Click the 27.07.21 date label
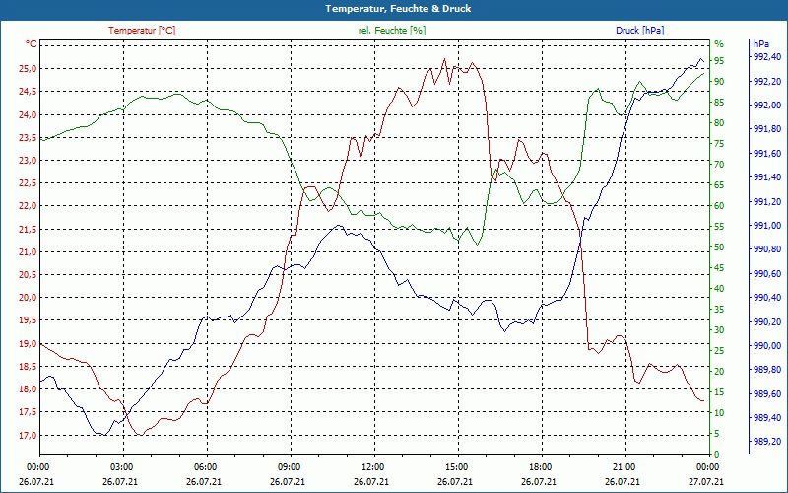The height and width of the screenshot is (493, 788). click(x=706, y=481)
